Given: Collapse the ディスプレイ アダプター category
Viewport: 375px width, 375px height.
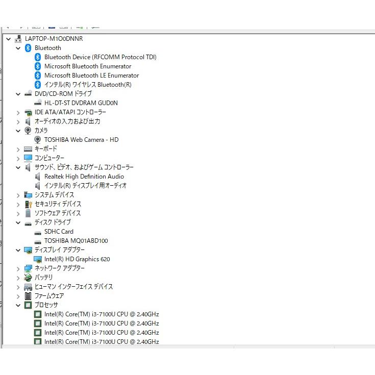Looking at the screenshot, I should coord(18,251).
